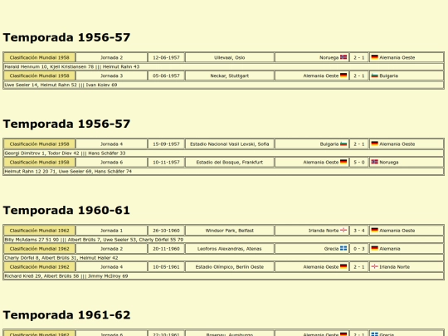Screen dimensions: 448x336
Task: Click the 'Jornada 1' cell
Action: (111, 231)
